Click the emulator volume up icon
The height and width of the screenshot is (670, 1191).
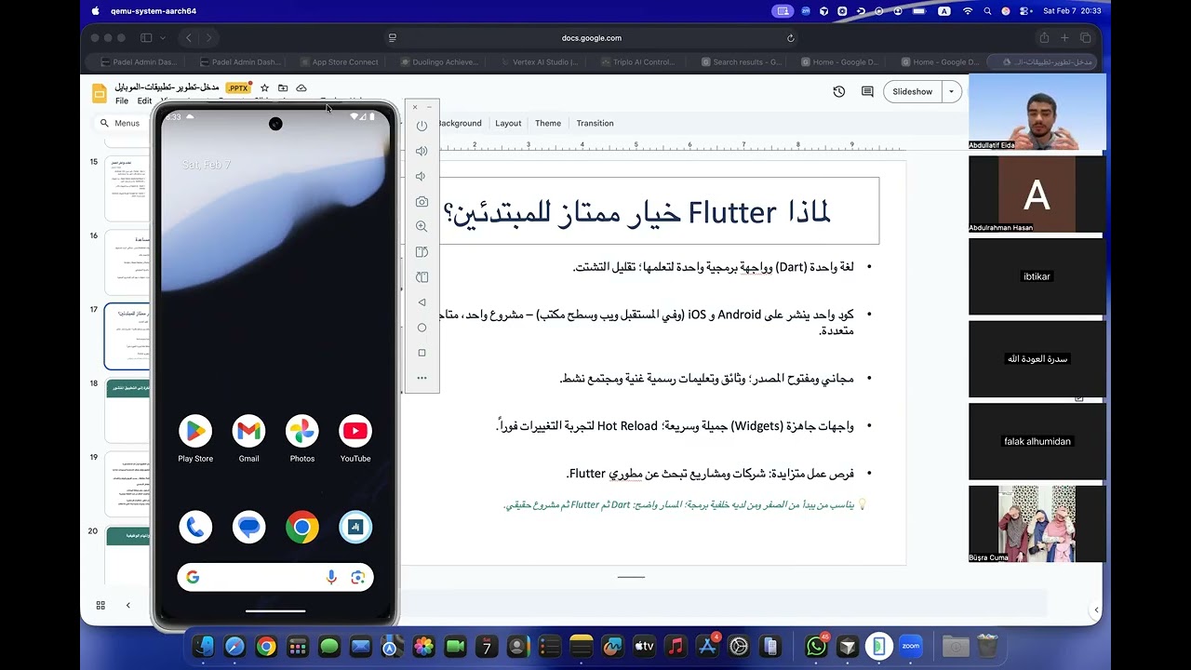(x=422, y=151)
